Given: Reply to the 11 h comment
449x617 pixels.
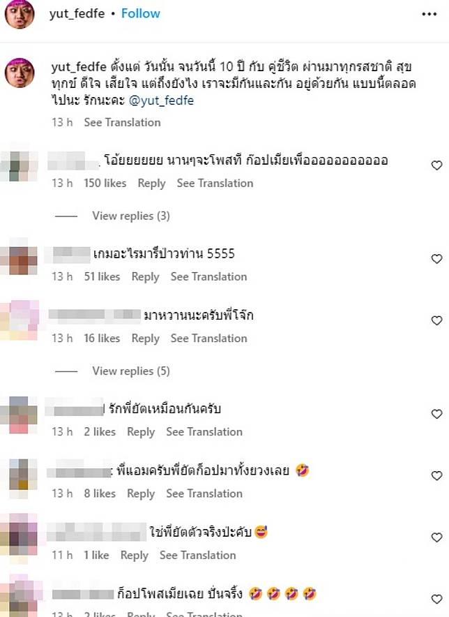Looking at the screenshot, I should 134,555.
